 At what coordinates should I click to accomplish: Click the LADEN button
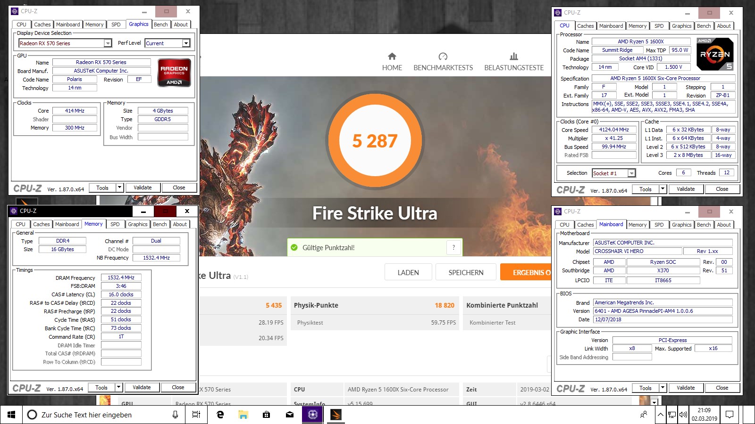(408, 272)
